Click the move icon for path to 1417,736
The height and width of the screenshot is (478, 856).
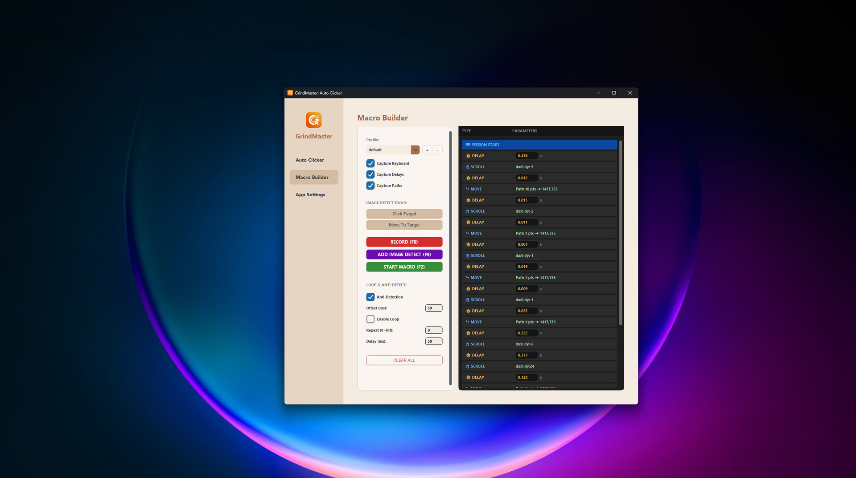click(468, 278)
